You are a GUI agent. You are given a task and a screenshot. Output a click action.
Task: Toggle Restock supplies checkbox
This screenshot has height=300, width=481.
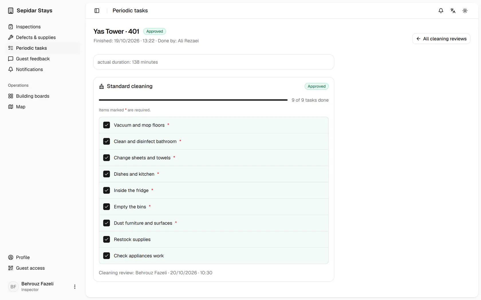tap(107, 239)
